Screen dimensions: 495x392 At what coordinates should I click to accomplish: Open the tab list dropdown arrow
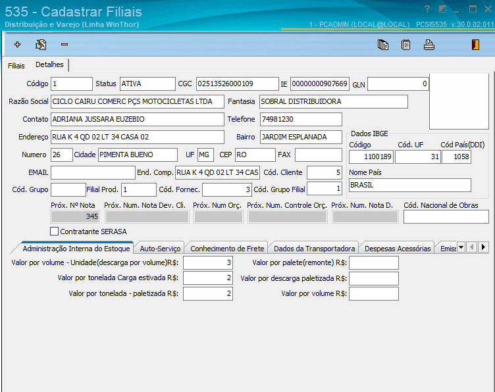click(461, 247)
